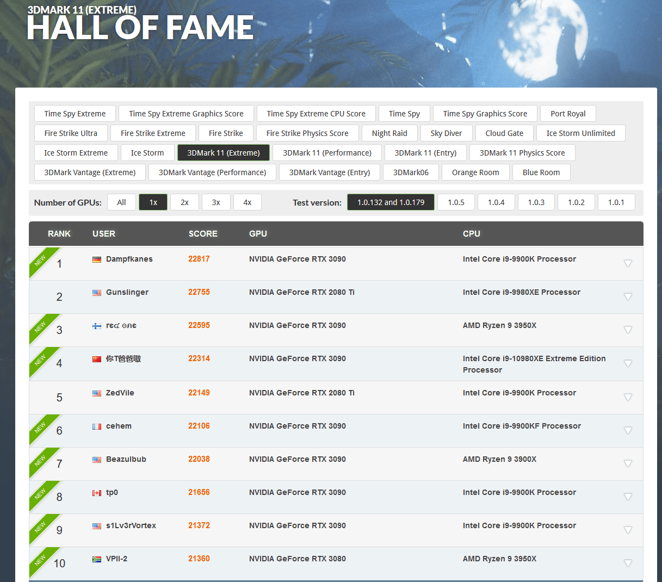Select test version 1.0.5

click(456, 202)
